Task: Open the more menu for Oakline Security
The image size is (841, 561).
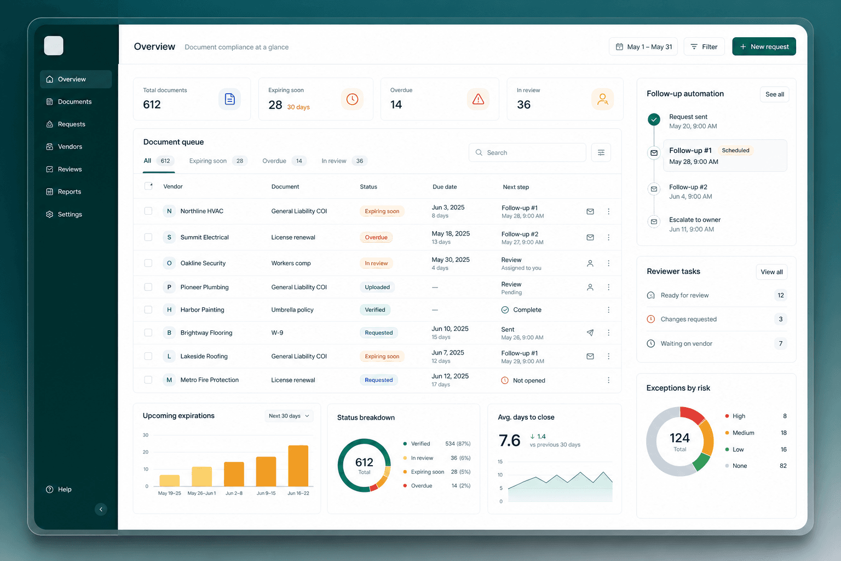Action: coord(608,264)
